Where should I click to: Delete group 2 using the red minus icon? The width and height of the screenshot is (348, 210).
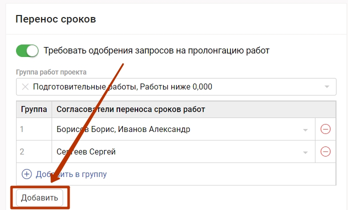tap(325, 151)
